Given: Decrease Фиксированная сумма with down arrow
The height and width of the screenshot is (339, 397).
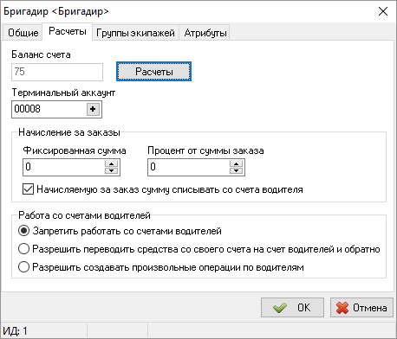Looking at the screenshot, I should (111, 170).
